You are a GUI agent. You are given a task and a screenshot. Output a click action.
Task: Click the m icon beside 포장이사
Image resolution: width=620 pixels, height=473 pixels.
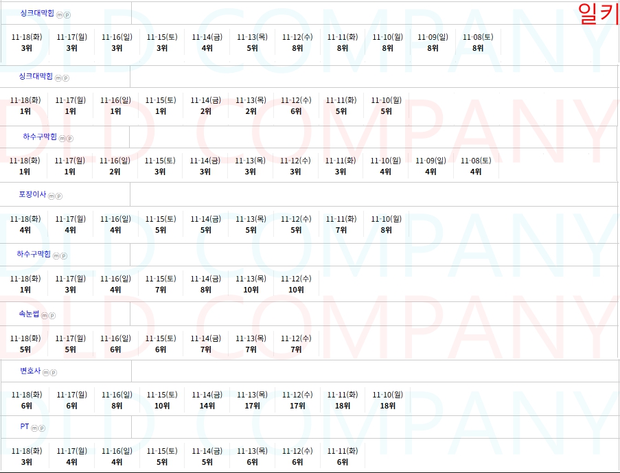(51, 196)
